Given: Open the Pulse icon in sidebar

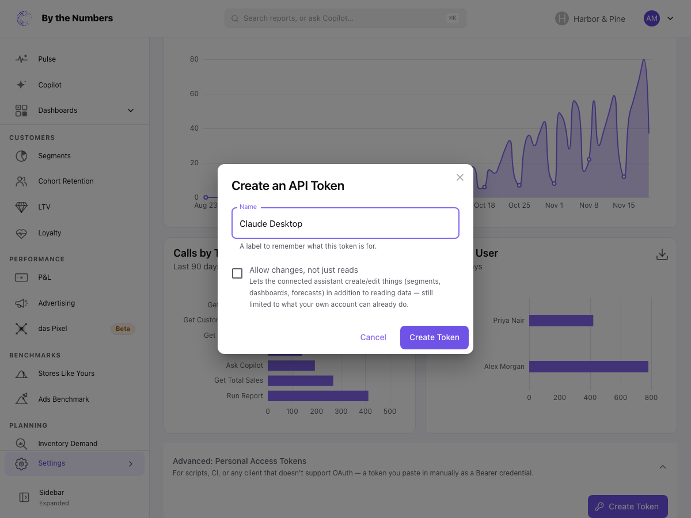Looking at the screenshot, I should pos(21,59).
